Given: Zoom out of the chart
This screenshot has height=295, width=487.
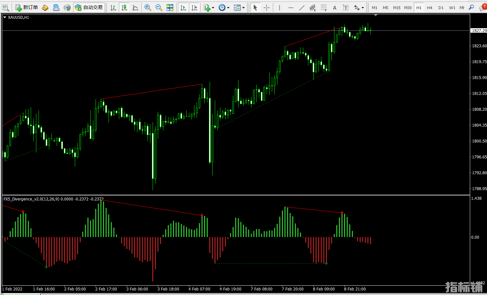Looking at the screenshot, I should [x=159, y=7].
